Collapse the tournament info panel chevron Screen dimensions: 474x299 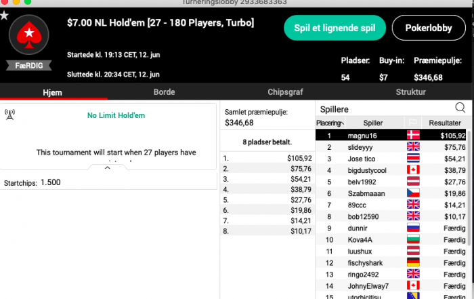pos(107,167)
